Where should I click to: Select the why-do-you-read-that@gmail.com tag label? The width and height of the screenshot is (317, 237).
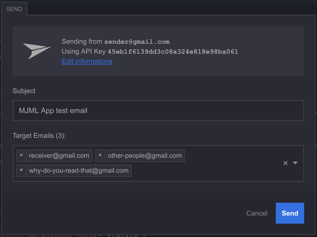(79, 171)
